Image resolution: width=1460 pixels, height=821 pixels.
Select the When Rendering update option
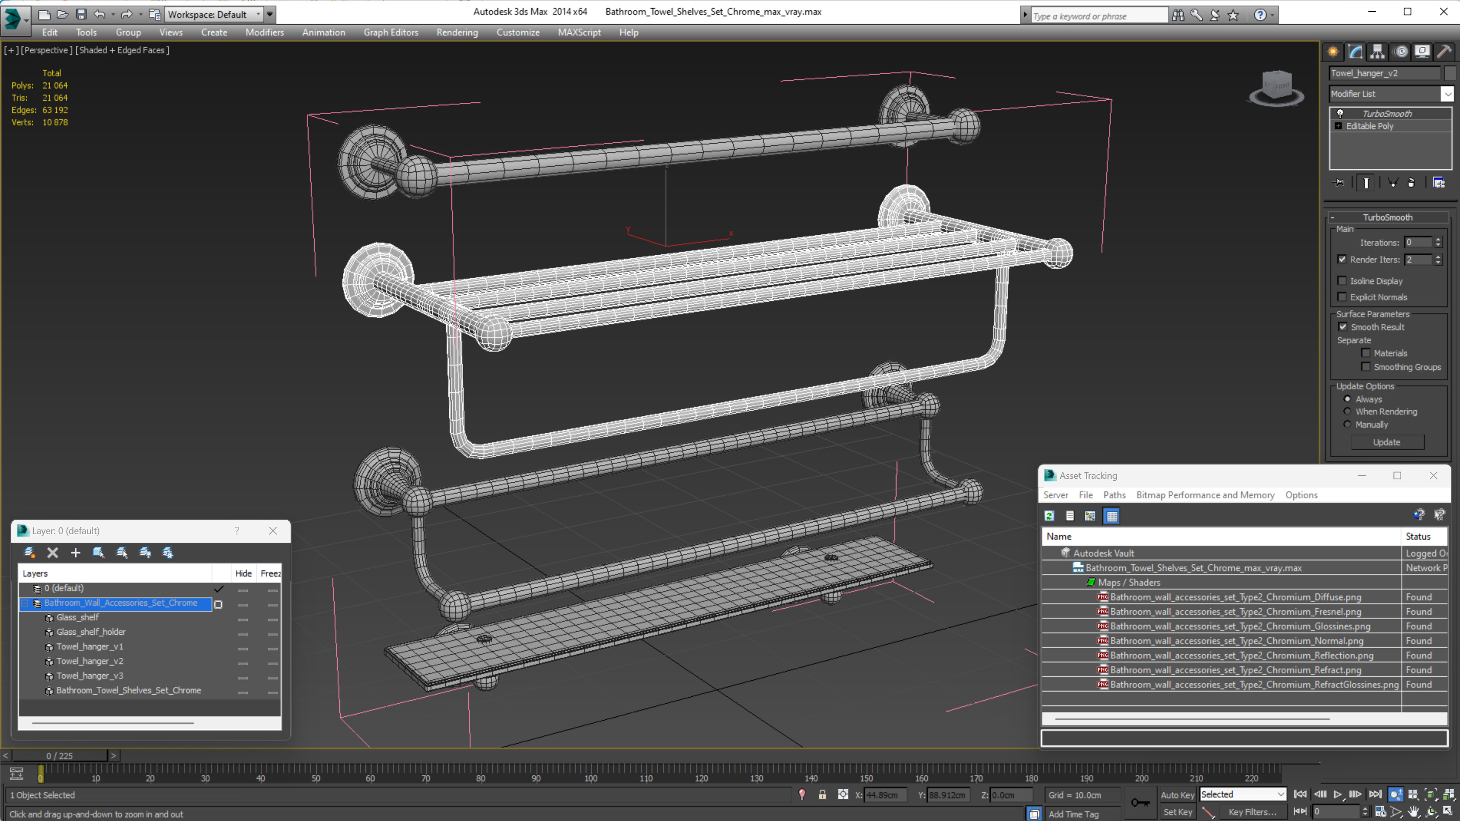point(1348,412)
